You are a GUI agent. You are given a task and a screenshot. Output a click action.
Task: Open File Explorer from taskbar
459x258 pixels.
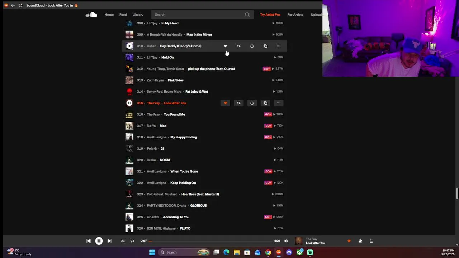237,252
